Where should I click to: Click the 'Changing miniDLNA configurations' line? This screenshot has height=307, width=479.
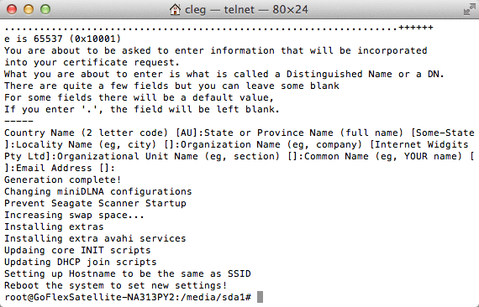[98, 191]
